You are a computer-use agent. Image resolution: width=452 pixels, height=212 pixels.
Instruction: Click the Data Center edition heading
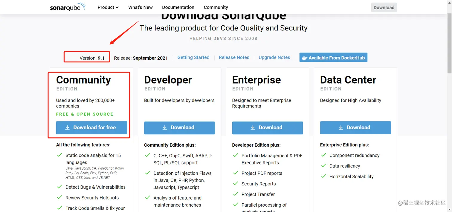pos(348,80)
